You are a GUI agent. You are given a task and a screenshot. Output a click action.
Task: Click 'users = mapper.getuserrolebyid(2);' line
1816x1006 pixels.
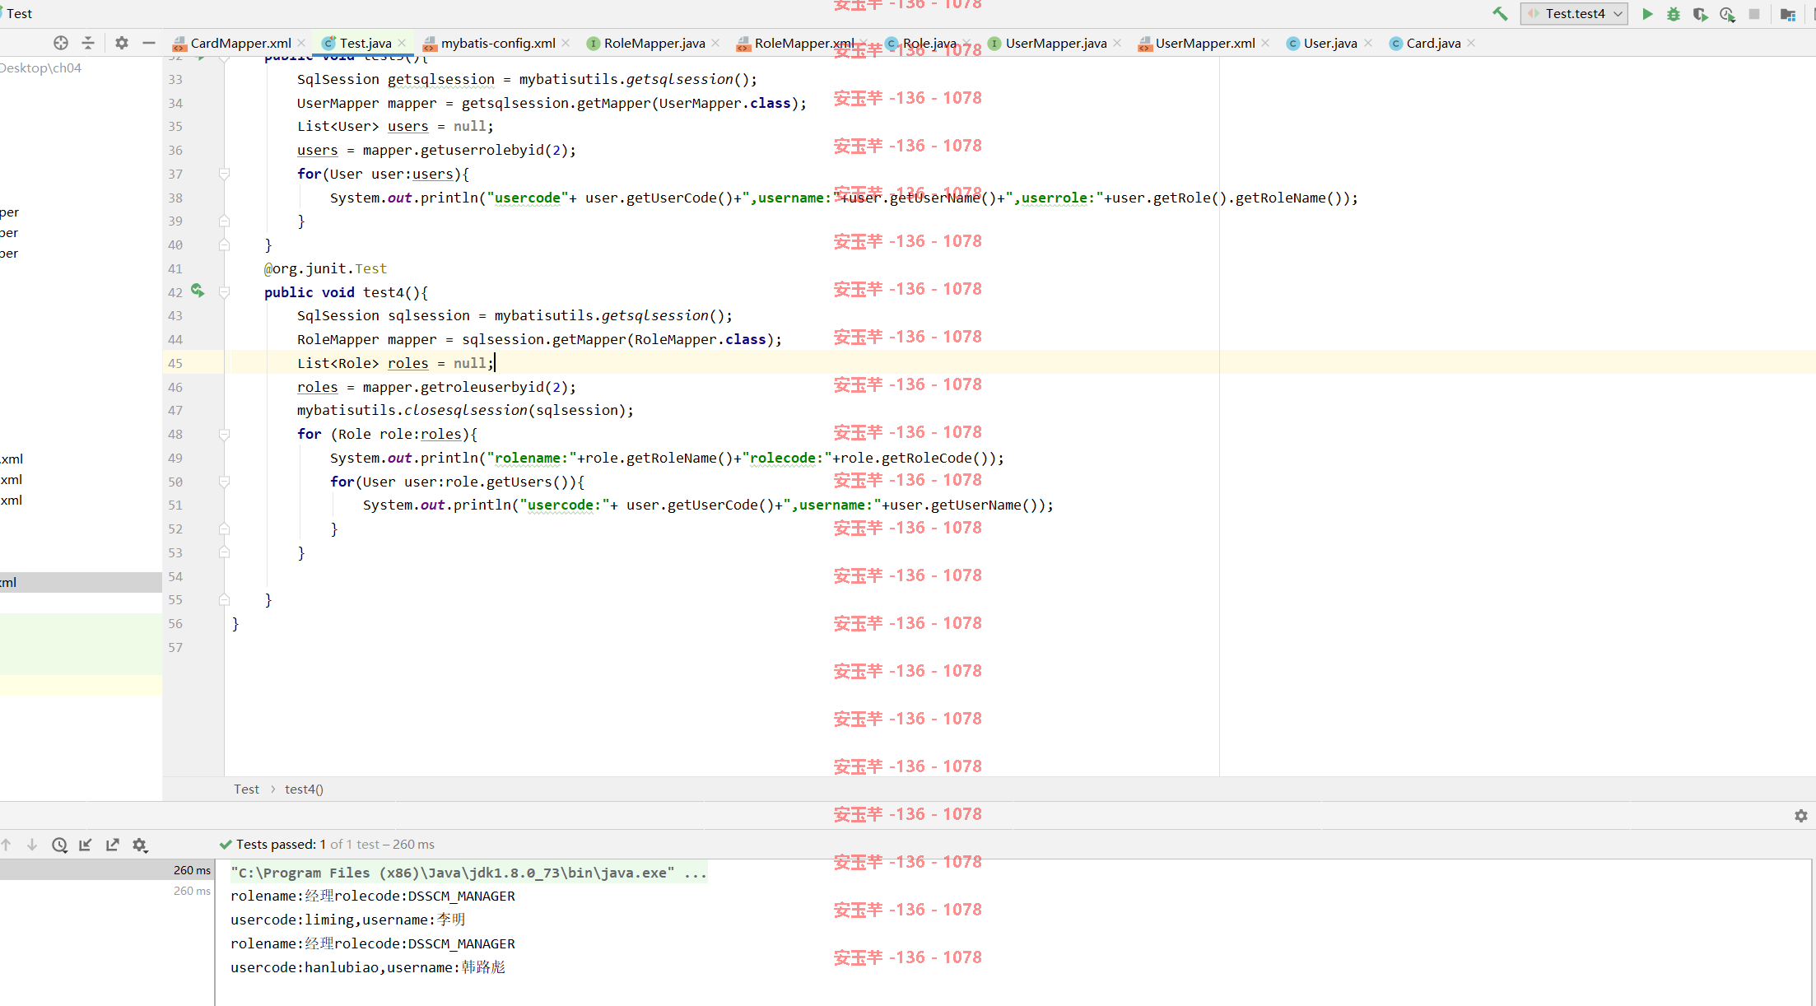click(x=436, y=150)
